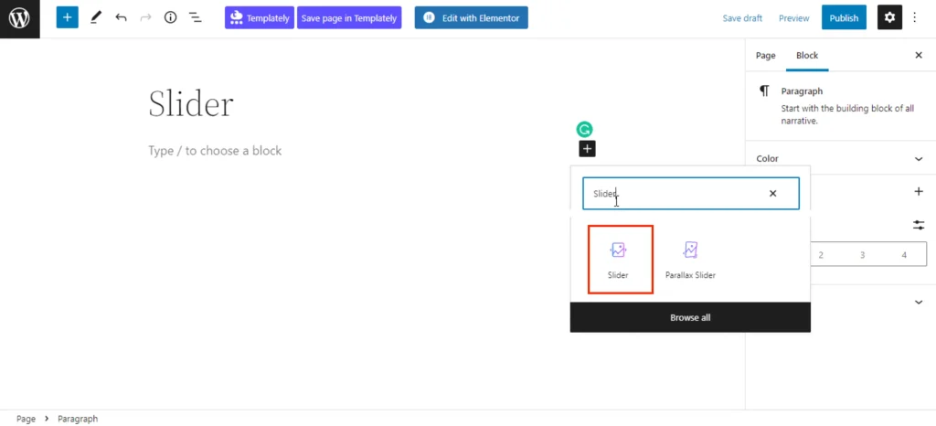This screenshot has width=936, height=426.
Task: Click the black add block button
Action: [588, 149]
